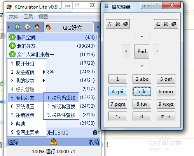The width and height of the screenshot is (194, 156).
Task: Click the 6 mno key
Action: (x=166, y=92)
